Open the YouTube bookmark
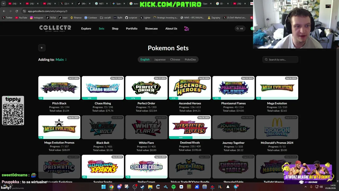This screenshot has width=339, height=191. click(x=21, y=18)
